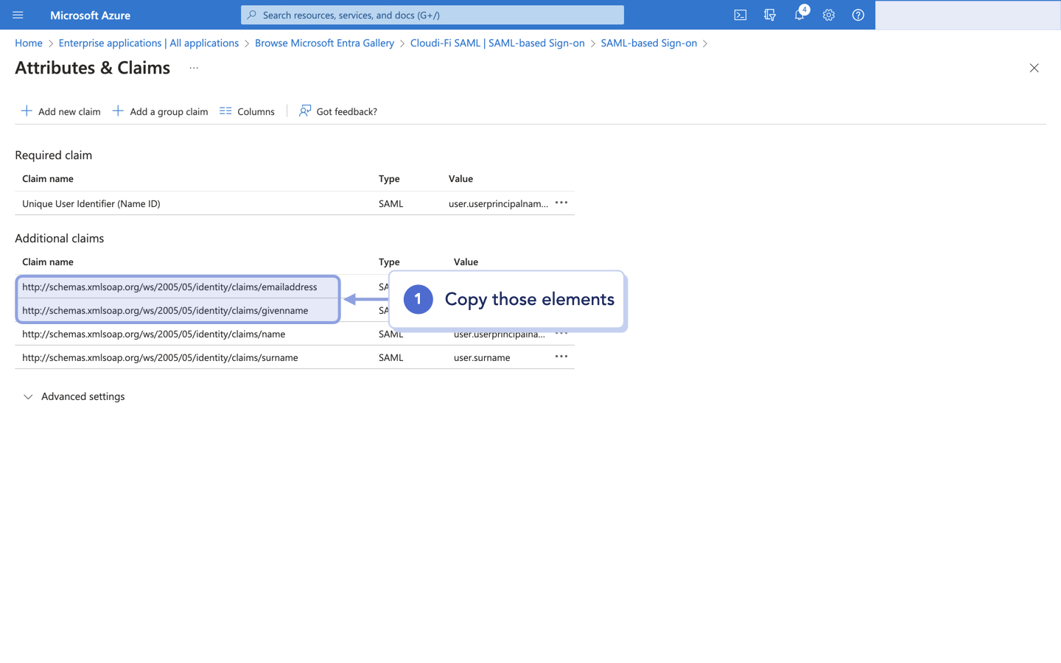Screen dimensions: 1061x663
Task: Open the ellipsis menu for the surname claim
Action: (x=561, y=357)
